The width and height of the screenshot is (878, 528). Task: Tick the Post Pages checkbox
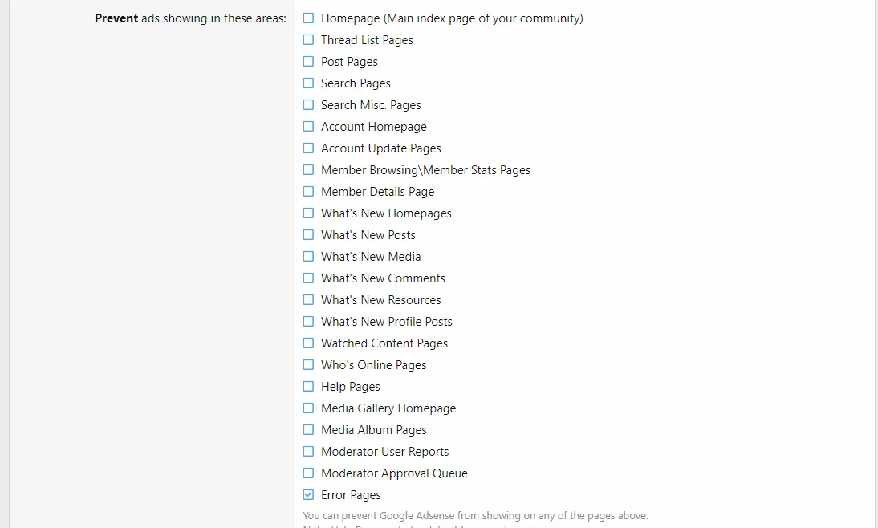pos(308,61)
